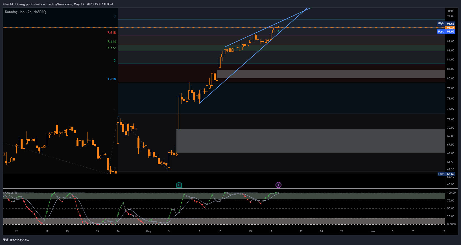Click the 100.00 stochastic scale label
This screenshot has width=461, height=245.
point(451,193)
